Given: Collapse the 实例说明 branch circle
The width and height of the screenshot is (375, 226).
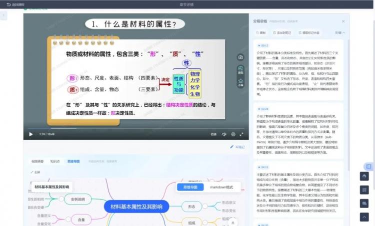Looking at the screenshot, I should click(61, 199).
